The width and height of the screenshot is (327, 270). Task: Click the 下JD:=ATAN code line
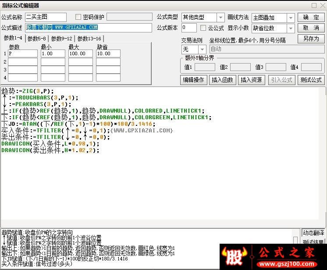pyautogui.click(x=78, y=124)
